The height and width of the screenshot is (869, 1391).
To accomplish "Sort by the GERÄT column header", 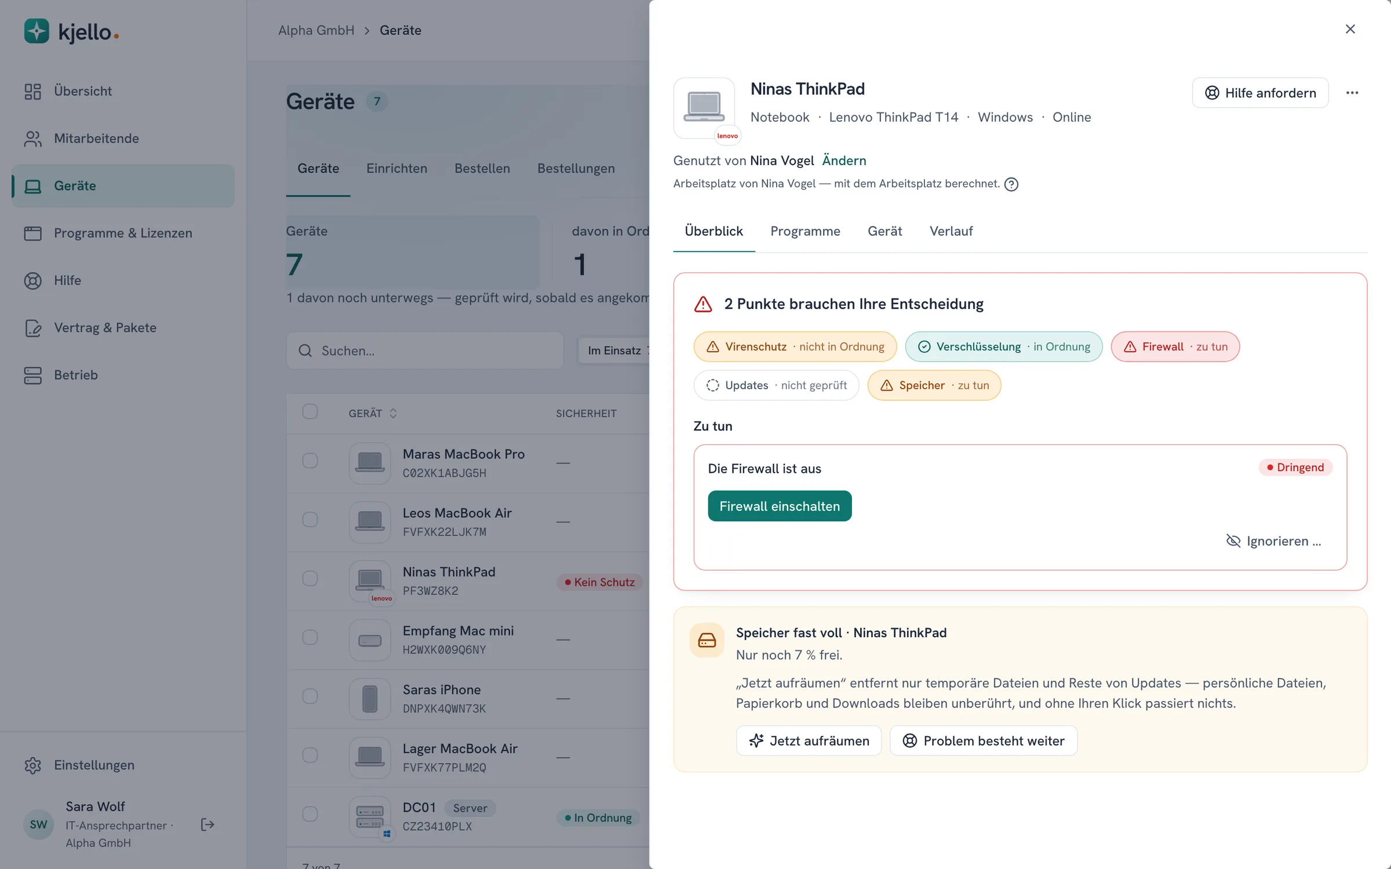I will (373, 413).
